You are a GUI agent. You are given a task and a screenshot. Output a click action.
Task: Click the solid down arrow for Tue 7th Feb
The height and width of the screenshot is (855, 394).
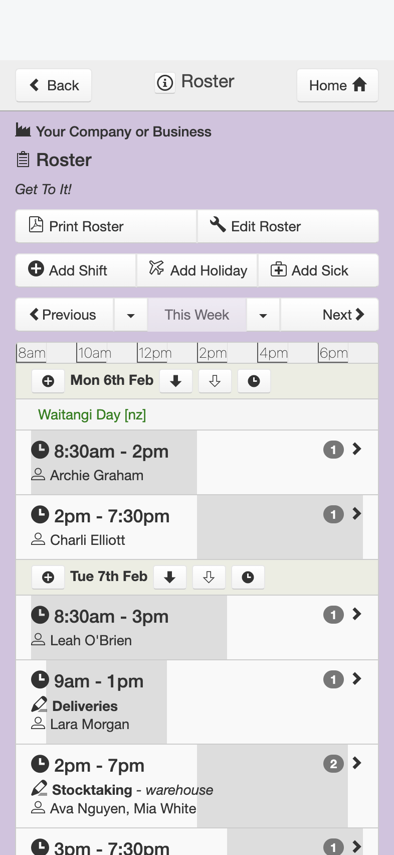tap(170, 577)
